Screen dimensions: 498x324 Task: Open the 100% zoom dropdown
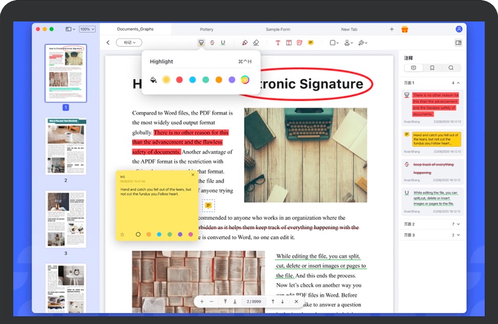(x=87, y=29)
